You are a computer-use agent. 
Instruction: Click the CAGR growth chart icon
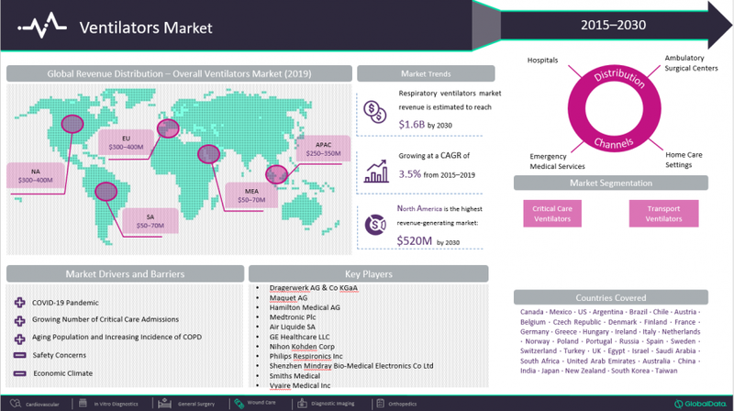click(x=374, y=170)
